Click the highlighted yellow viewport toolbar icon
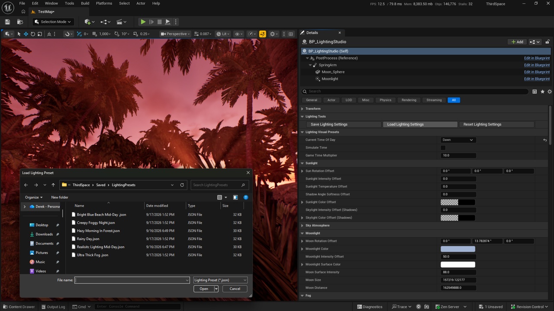This screenshot has height=311, width=554. point(262,34)
